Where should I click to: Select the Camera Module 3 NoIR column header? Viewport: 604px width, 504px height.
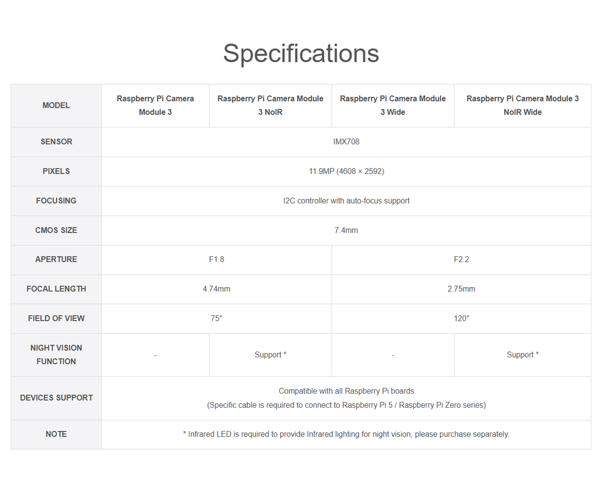(270, 105)
